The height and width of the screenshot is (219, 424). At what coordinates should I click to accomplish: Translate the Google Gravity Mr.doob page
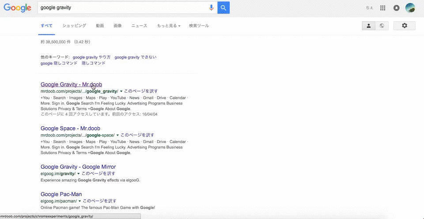click(141, 91)
